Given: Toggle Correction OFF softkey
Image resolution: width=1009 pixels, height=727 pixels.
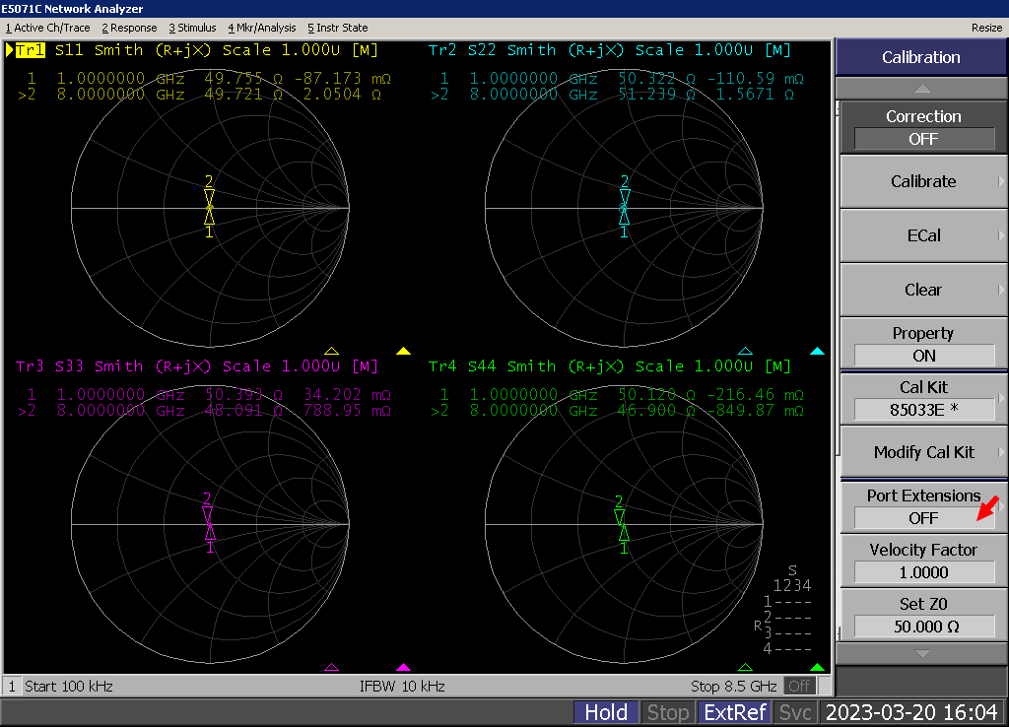Looking at the screenshot, I should pyautogui.click(x=922, y=127).
